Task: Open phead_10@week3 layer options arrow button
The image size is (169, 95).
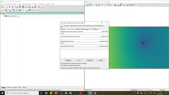Action: coord(18,16)
